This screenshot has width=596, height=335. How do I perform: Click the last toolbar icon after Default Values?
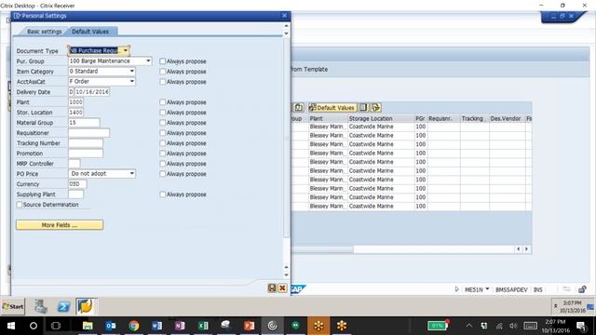pos(376,108)
